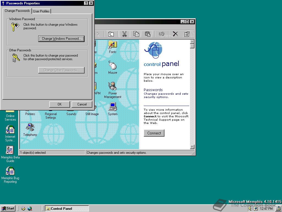Screen dimensions: 282x212
Task: Minimize the Control Panel window
Action: [183, 22]
